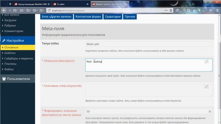
Task: Open bookmark folder 4 in toolbar
Action: point(35,10)
